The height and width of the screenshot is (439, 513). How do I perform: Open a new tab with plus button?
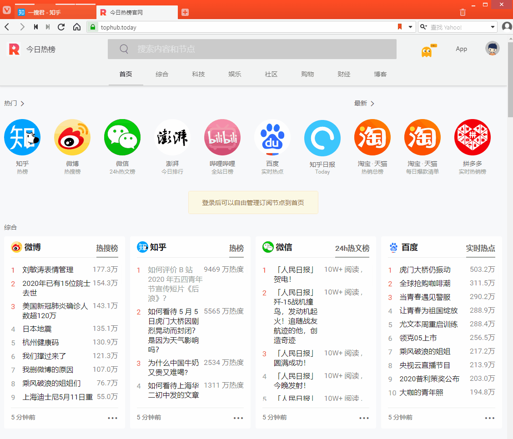coord(185,12)
